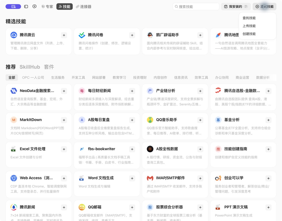Switch to the 技能 tab
Image resolution: width=282 pixels, height=221 pixels.
64,7
